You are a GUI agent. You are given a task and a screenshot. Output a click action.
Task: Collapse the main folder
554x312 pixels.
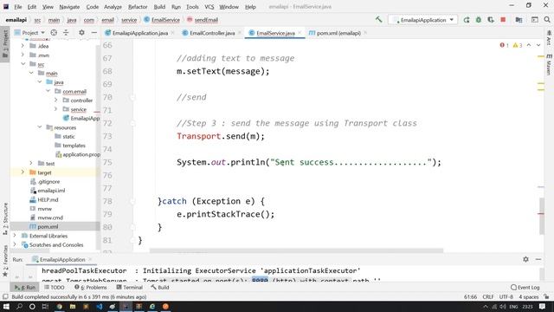point(31,73)
